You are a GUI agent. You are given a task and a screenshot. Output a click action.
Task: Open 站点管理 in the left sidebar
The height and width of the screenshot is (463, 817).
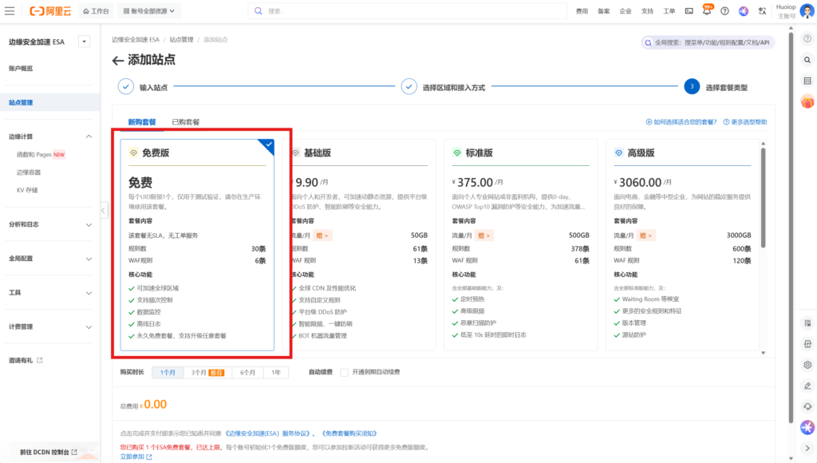[x=21, y=103]
